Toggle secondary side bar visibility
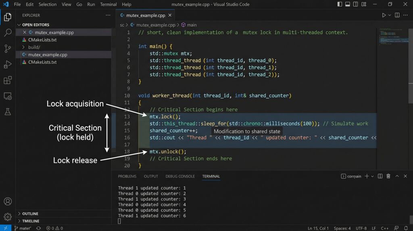Viewport: 413px width, 231px height. [x=356, y=4]
